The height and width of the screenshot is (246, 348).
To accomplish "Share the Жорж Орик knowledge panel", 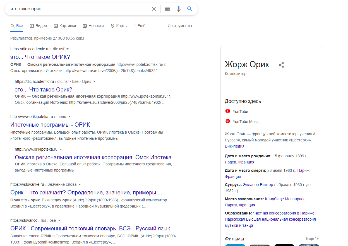I will pyautogui.click(x=281, y=65).
